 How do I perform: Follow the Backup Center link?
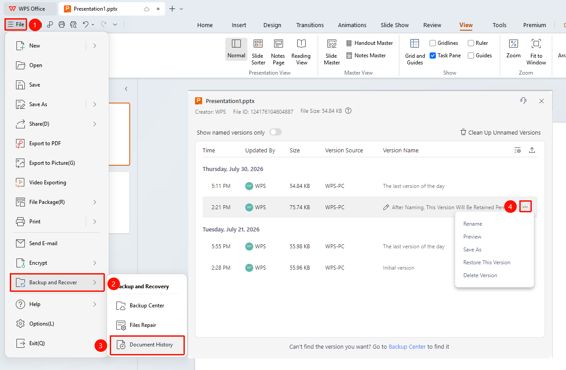407,346
